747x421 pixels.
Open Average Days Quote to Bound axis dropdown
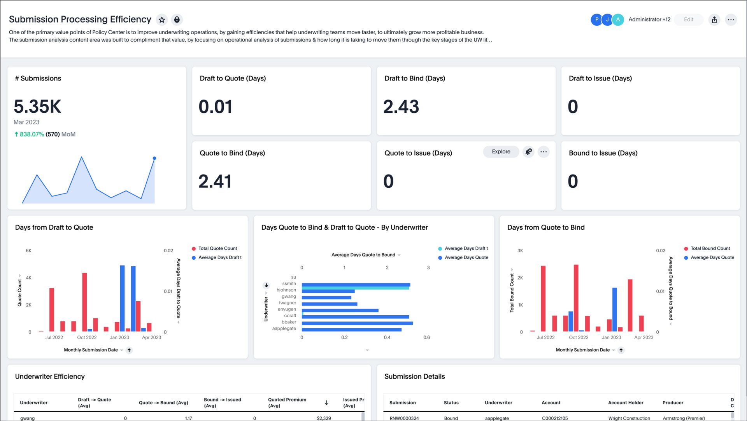tap(399, 255)
